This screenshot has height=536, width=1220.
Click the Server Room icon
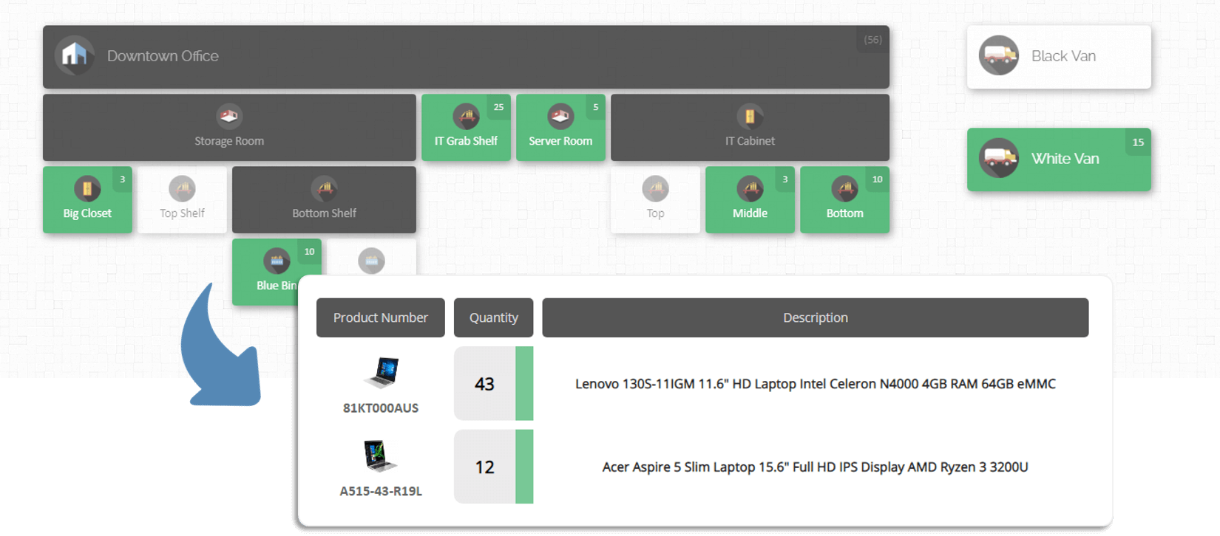click(x=560, y=116)
